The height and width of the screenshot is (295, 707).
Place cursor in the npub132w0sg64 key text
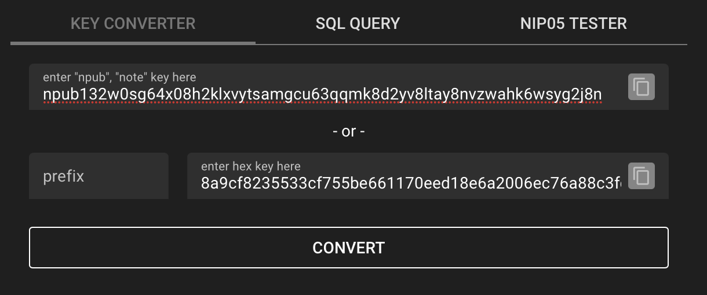coord(322,94)
